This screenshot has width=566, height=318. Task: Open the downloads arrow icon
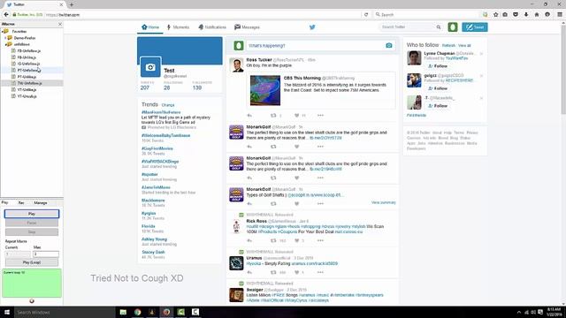pos(526,14)
